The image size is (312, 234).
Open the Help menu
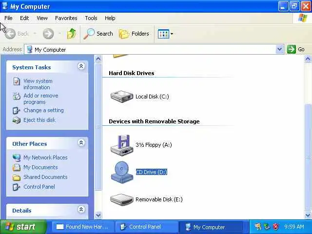110,18
